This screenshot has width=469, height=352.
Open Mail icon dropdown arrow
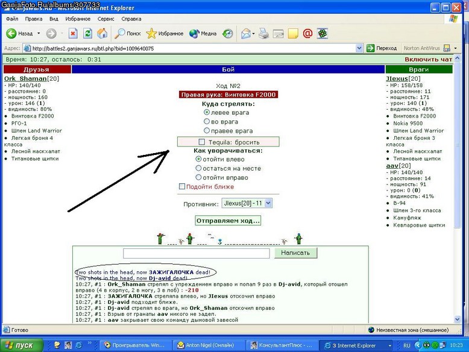point(254,34)
